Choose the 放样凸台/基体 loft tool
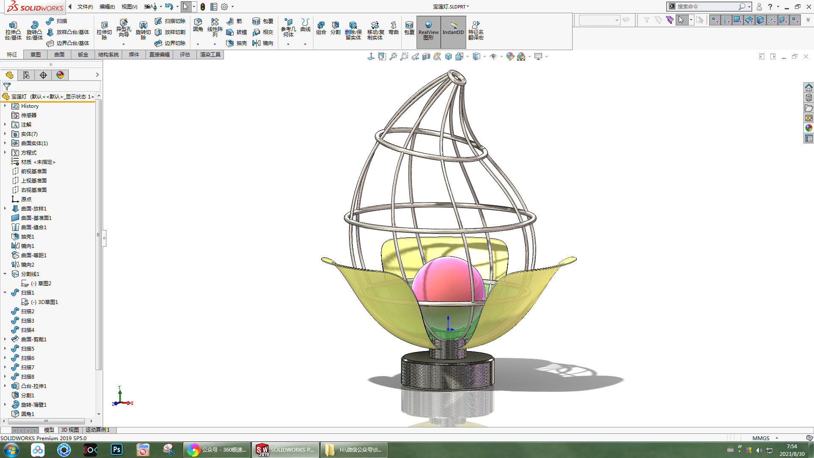The image size is (814, 458). (x=68, y=32)
